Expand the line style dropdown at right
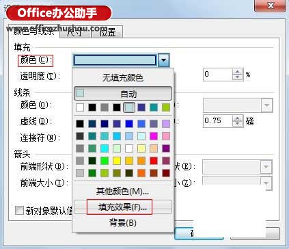Viewport: 289px width, 249px height. click(266, 105)
